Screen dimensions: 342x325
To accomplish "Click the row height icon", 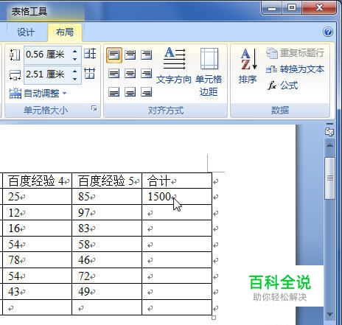I will [x=15, y=55].
